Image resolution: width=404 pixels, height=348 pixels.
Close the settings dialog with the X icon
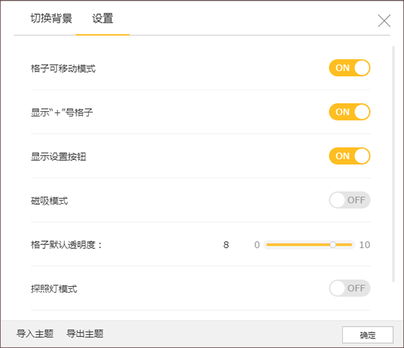point(384,21)
